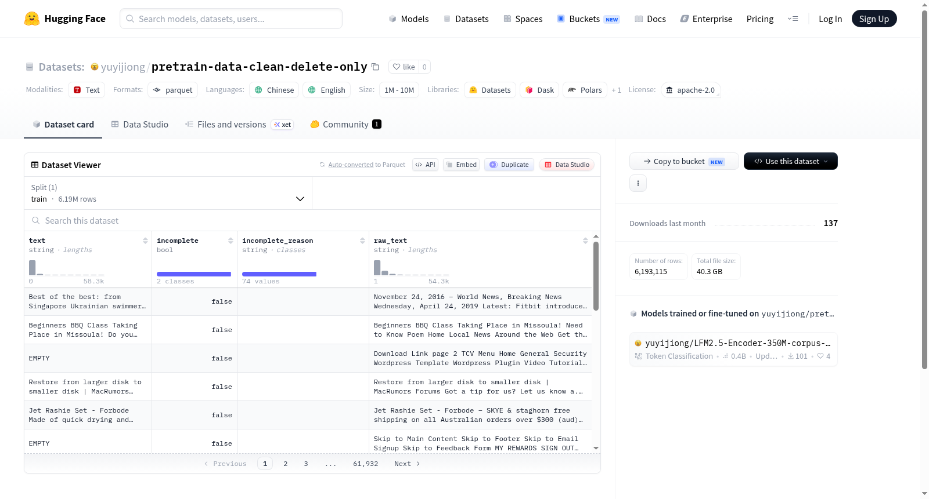Go to page 2 of rows
The height and width of the screenshot is (499, 929).
285,464
